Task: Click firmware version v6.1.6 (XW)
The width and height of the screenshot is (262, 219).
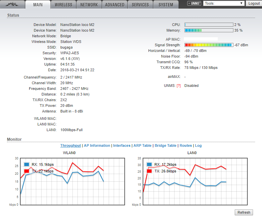Action: 70,59
